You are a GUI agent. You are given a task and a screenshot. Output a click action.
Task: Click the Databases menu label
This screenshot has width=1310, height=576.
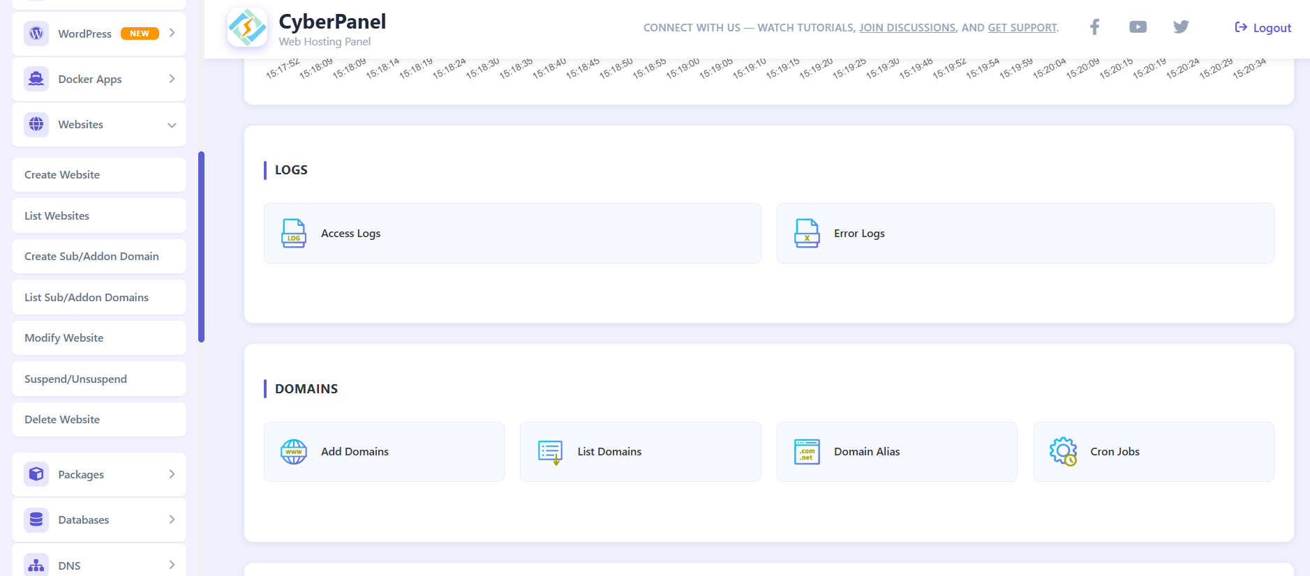click(x=84, y=520)
